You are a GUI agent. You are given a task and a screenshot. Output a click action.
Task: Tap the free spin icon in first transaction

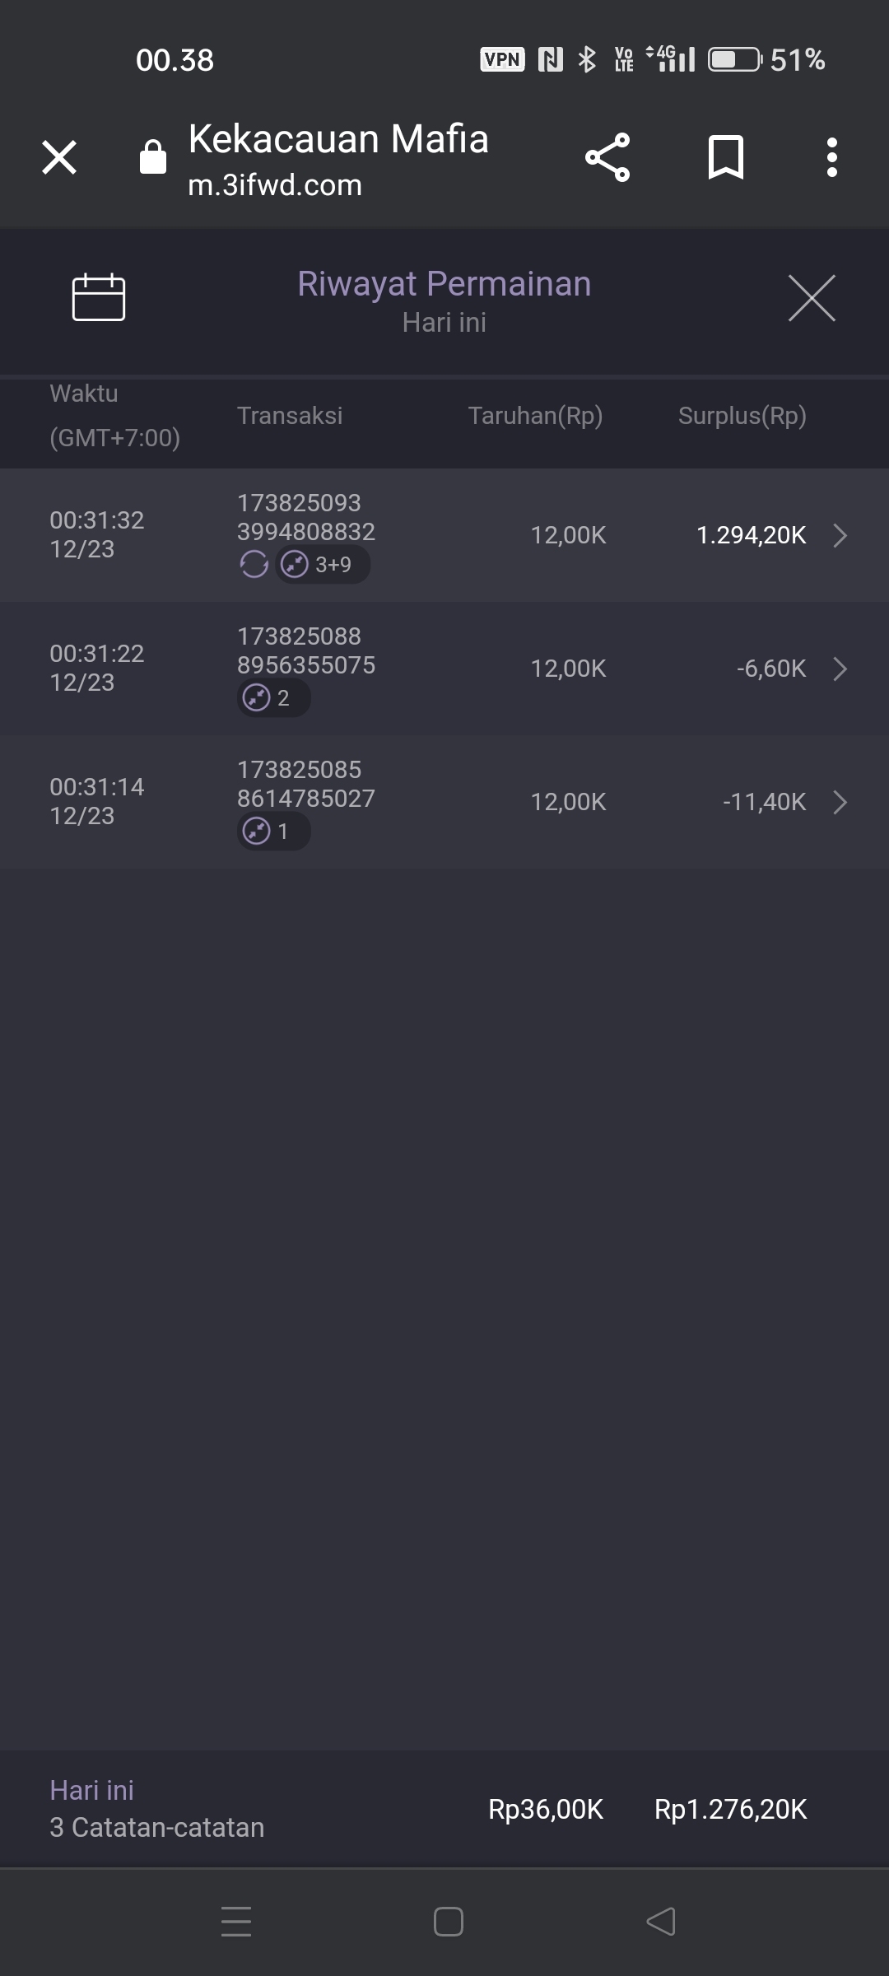(254, 565)
